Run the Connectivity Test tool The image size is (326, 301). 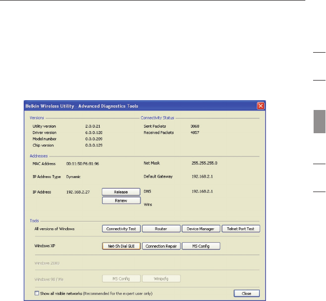[121, 229]
